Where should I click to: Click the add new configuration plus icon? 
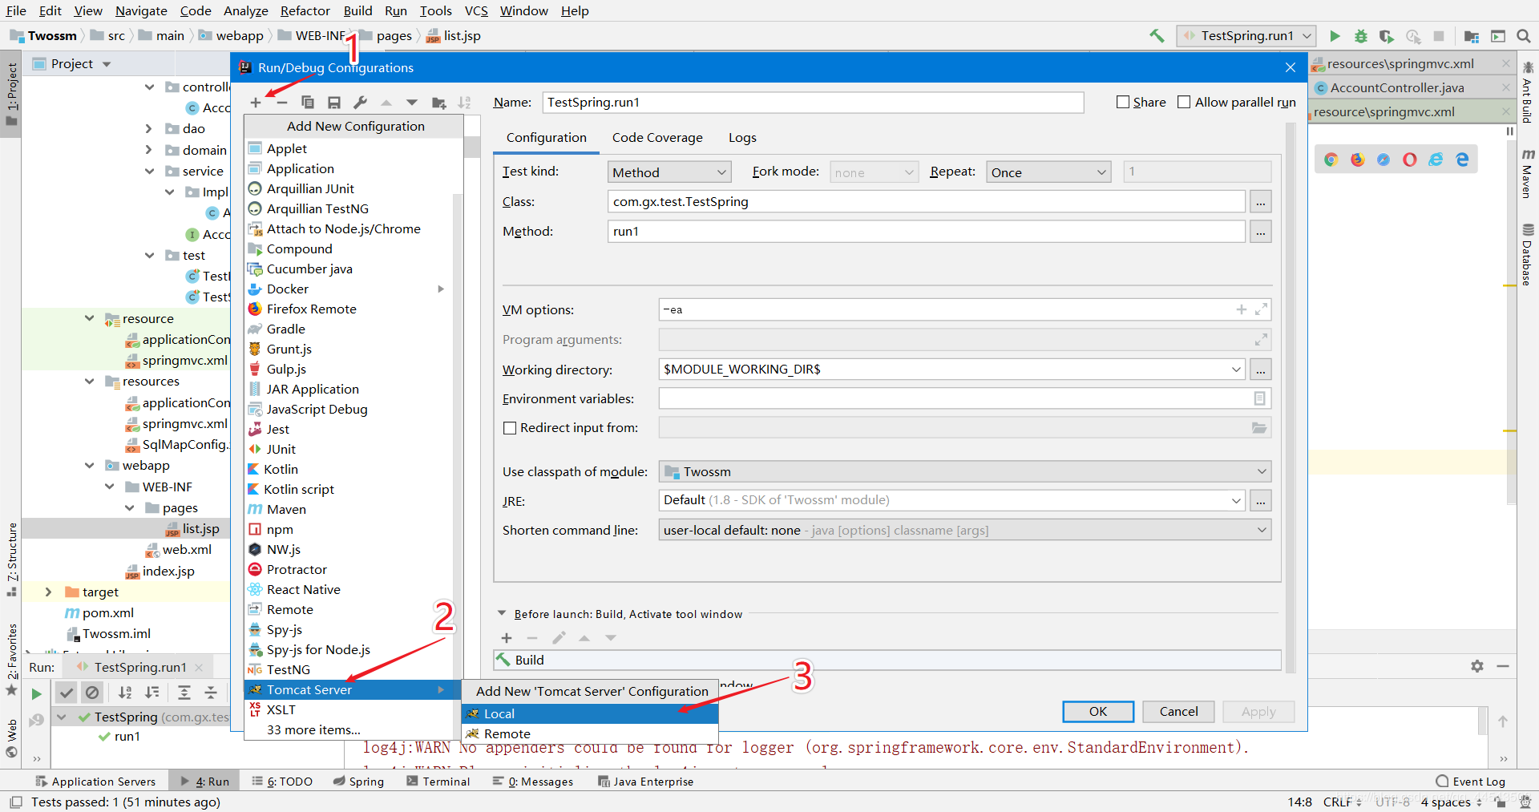256,103
